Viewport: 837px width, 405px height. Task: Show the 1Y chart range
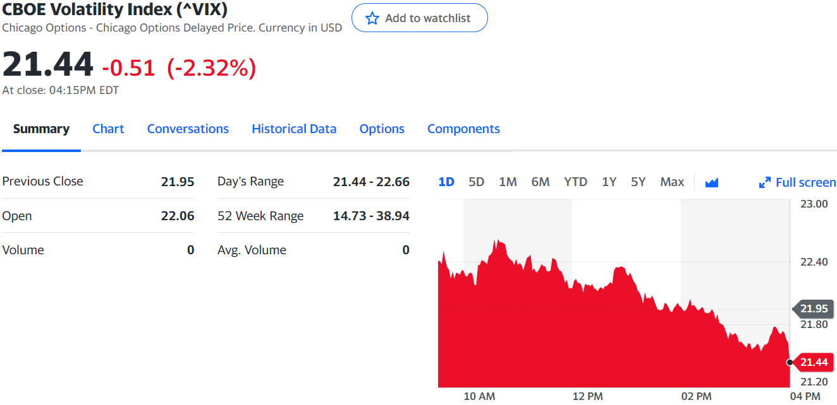click(x=609, y=182)
